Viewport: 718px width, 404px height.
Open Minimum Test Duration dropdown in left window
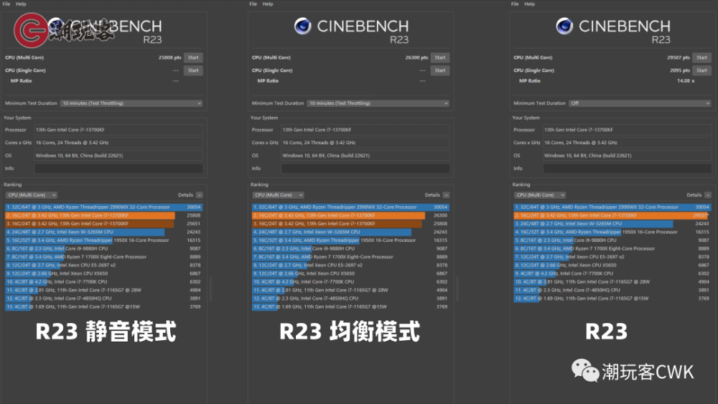click(x=131, y=103)
